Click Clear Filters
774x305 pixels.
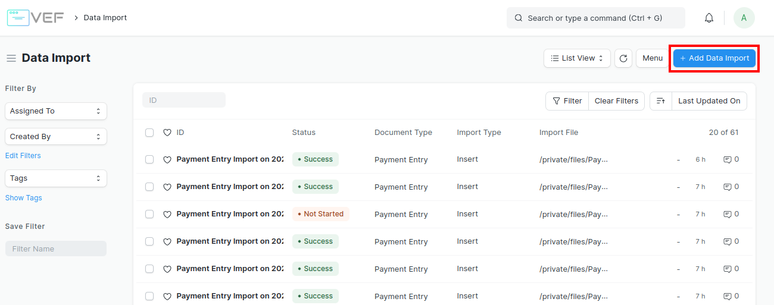[616, 101]
